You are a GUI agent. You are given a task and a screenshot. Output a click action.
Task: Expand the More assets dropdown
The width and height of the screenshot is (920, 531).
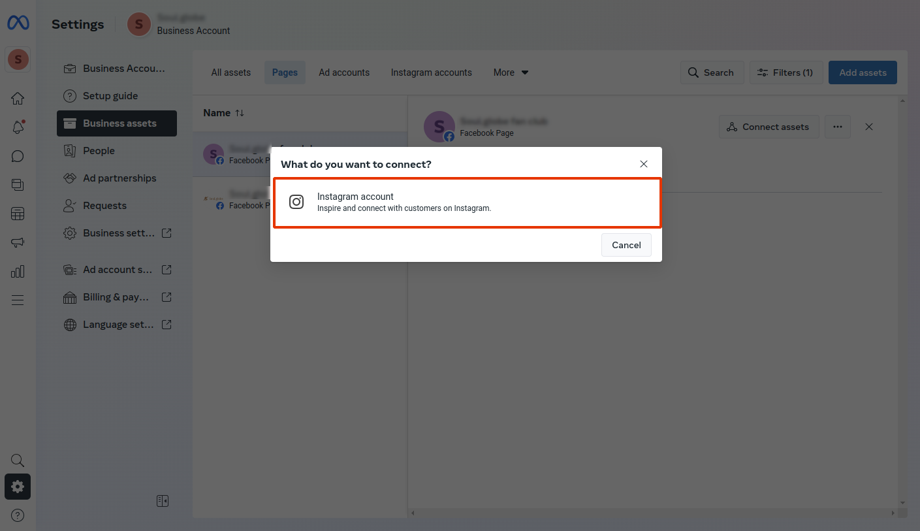511,72
